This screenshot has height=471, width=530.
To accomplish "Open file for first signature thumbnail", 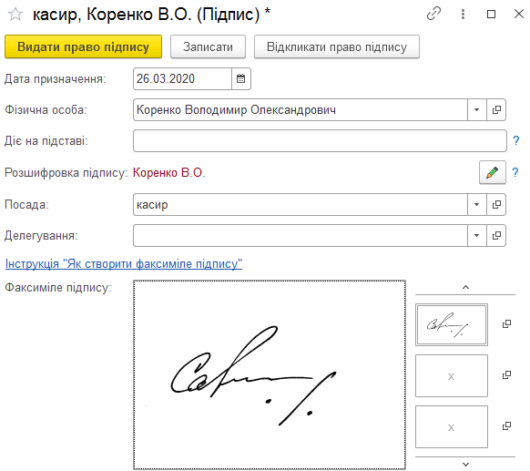I will tap(506, 324).
